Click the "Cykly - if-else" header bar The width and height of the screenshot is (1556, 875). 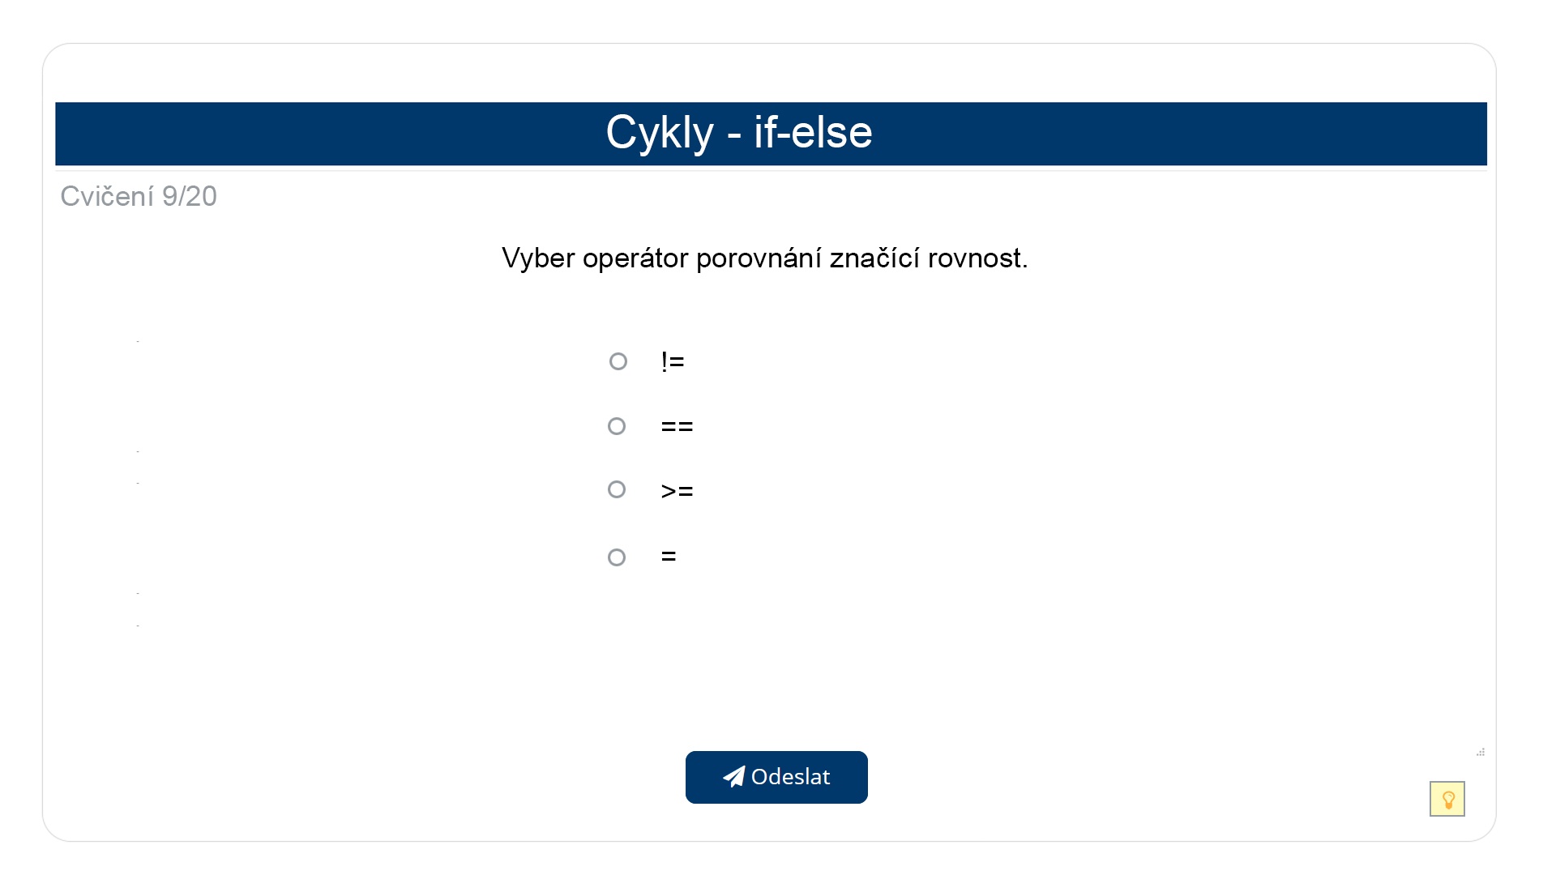pos(772,133)
